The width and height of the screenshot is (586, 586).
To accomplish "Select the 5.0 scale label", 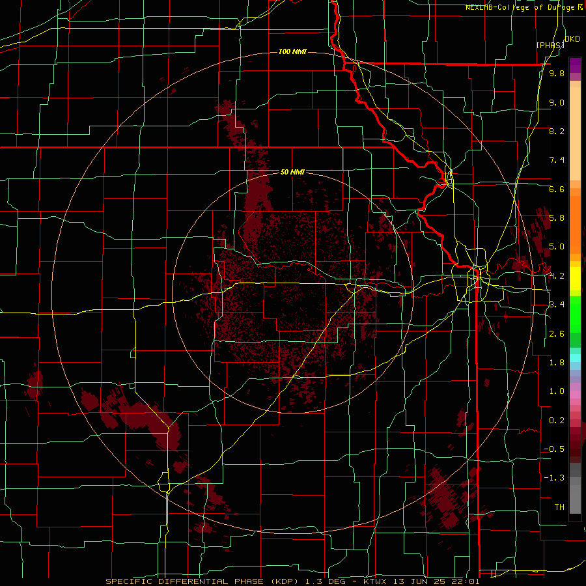I will (x=557, y=247).
